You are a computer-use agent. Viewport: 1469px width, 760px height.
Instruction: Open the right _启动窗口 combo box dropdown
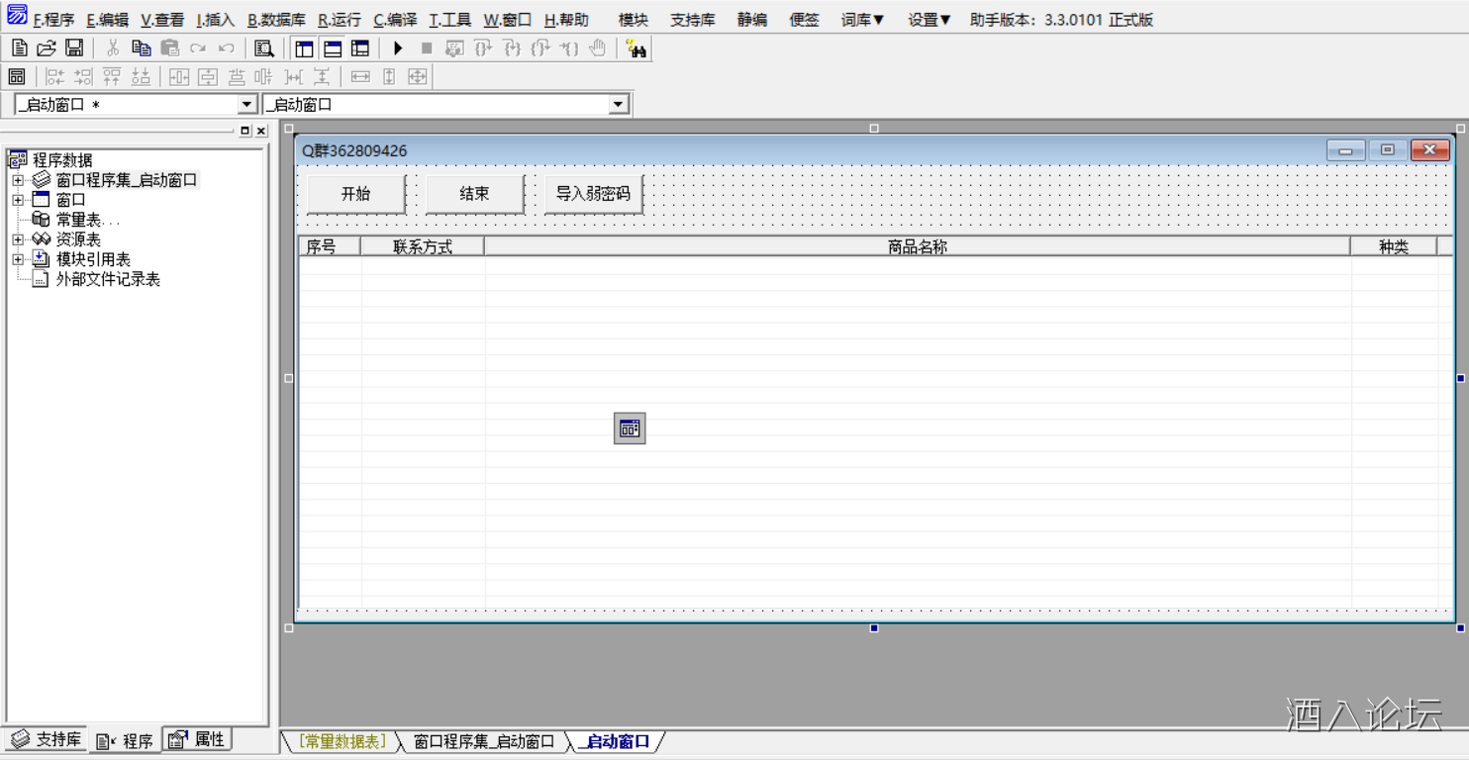(x=619, y=105)
